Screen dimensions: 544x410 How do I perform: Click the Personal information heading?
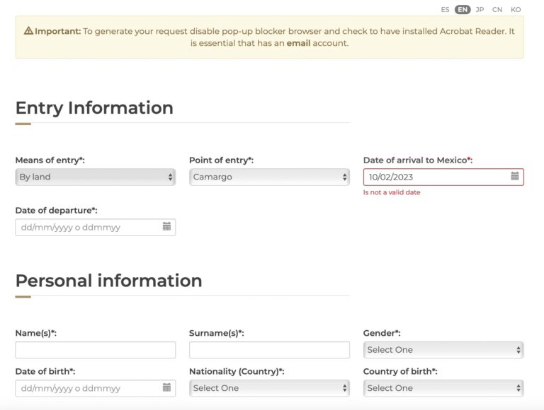point(108,281)
